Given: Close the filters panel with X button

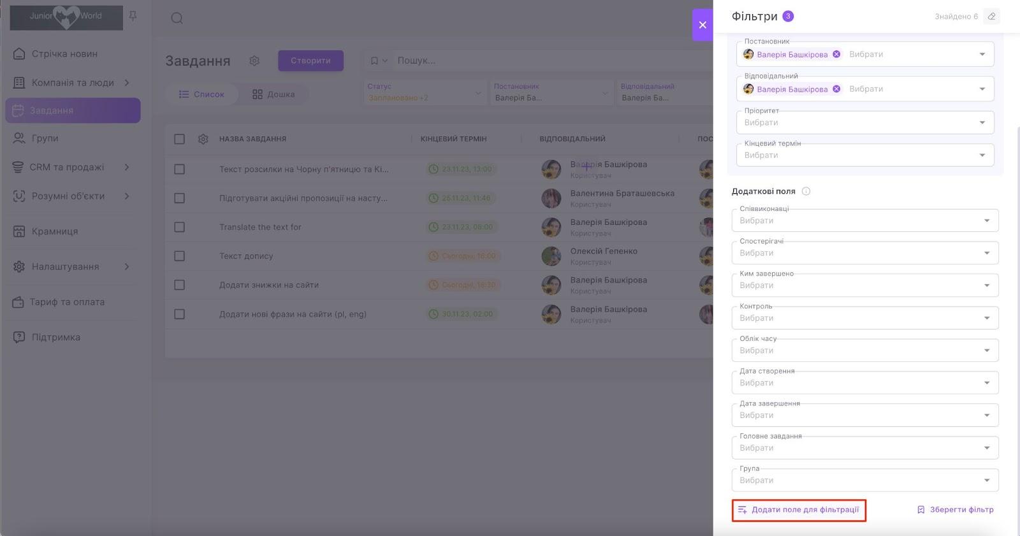Looking at the screenshot, I should (x=702, y=25).
